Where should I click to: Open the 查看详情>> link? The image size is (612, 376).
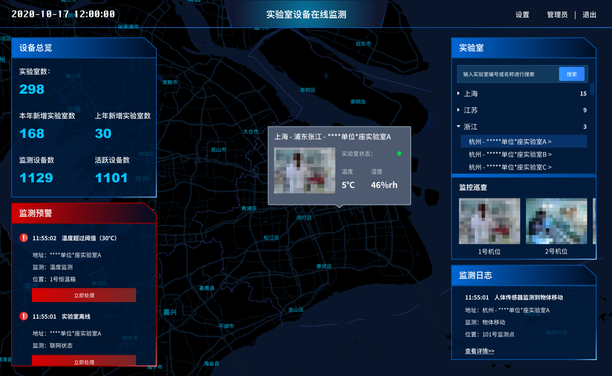[480, 351]
